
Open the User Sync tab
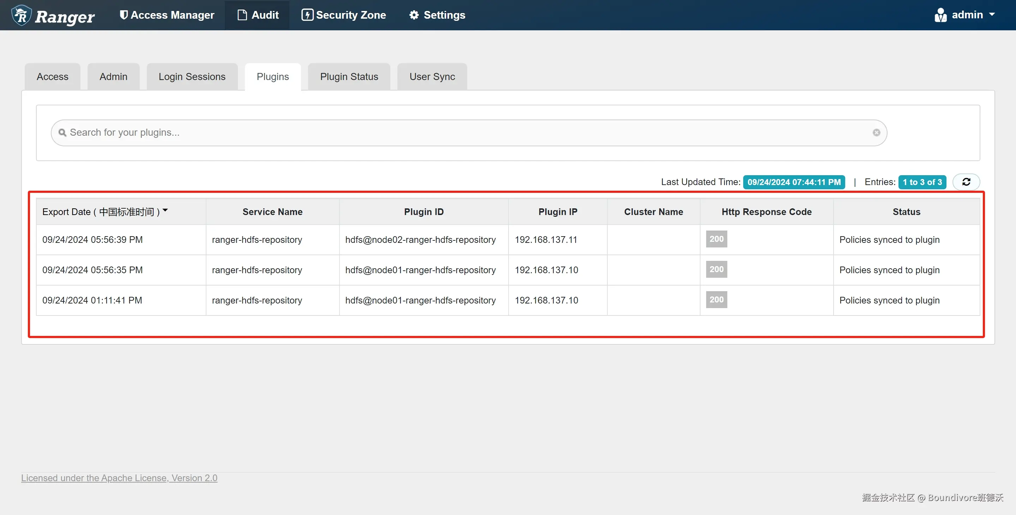[432, 77]
